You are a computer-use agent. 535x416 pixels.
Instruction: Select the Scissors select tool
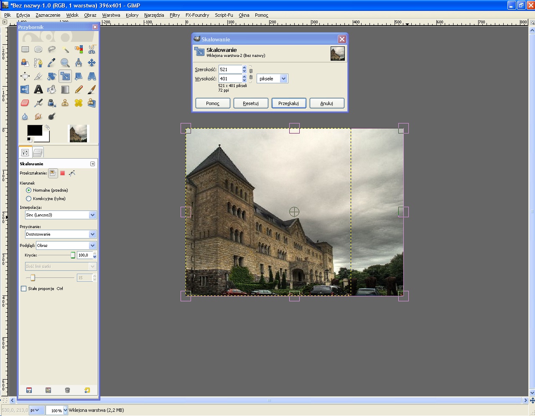coord(92,49)
